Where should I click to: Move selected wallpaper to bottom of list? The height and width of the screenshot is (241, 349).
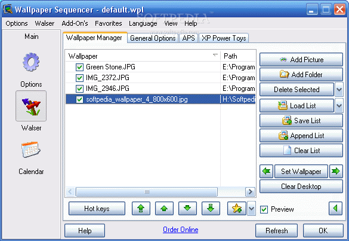211,209
